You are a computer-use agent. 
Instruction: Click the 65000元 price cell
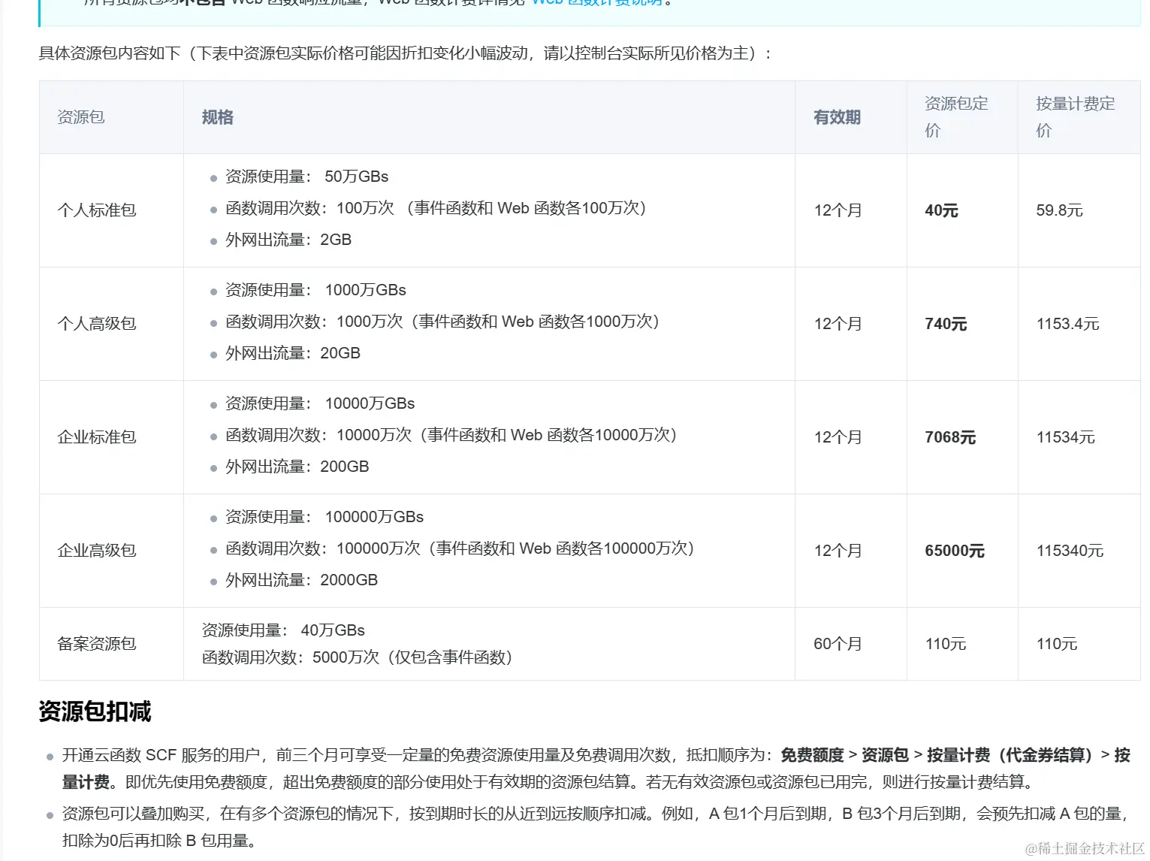(954, 551)
